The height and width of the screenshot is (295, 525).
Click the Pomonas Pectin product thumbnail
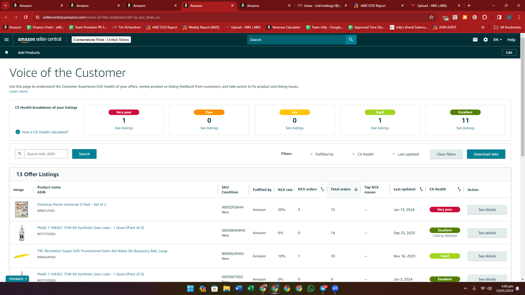[22, 210]
